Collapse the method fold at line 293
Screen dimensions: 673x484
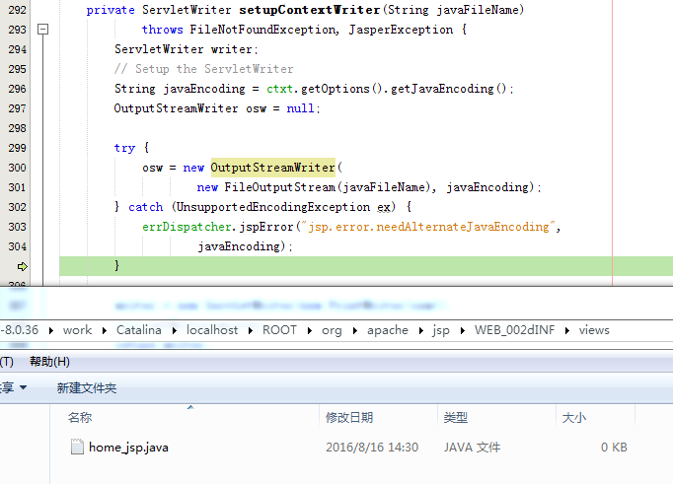click(x=42, y=30)
